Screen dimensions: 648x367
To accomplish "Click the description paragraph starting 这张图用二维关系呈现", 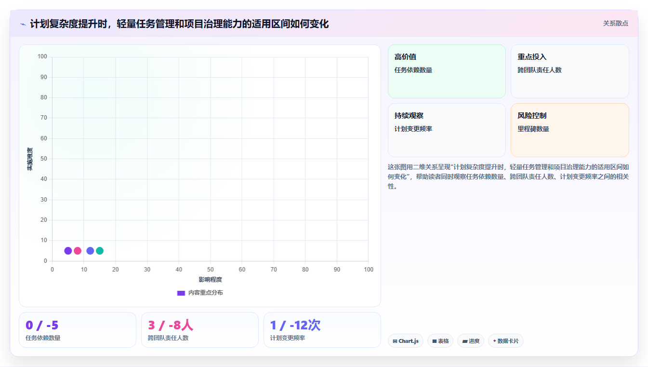I will pos(508,177).
